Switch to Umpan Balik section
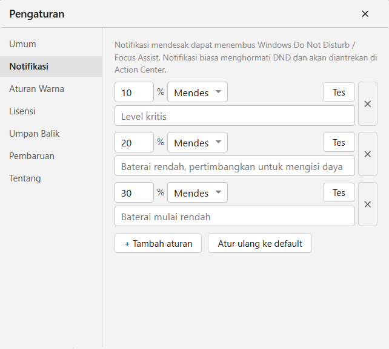 [51, 134]
